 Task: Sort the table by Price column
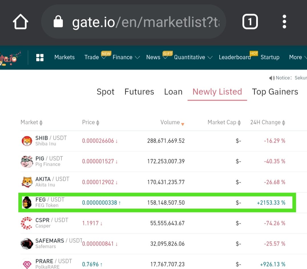(91, 122)
